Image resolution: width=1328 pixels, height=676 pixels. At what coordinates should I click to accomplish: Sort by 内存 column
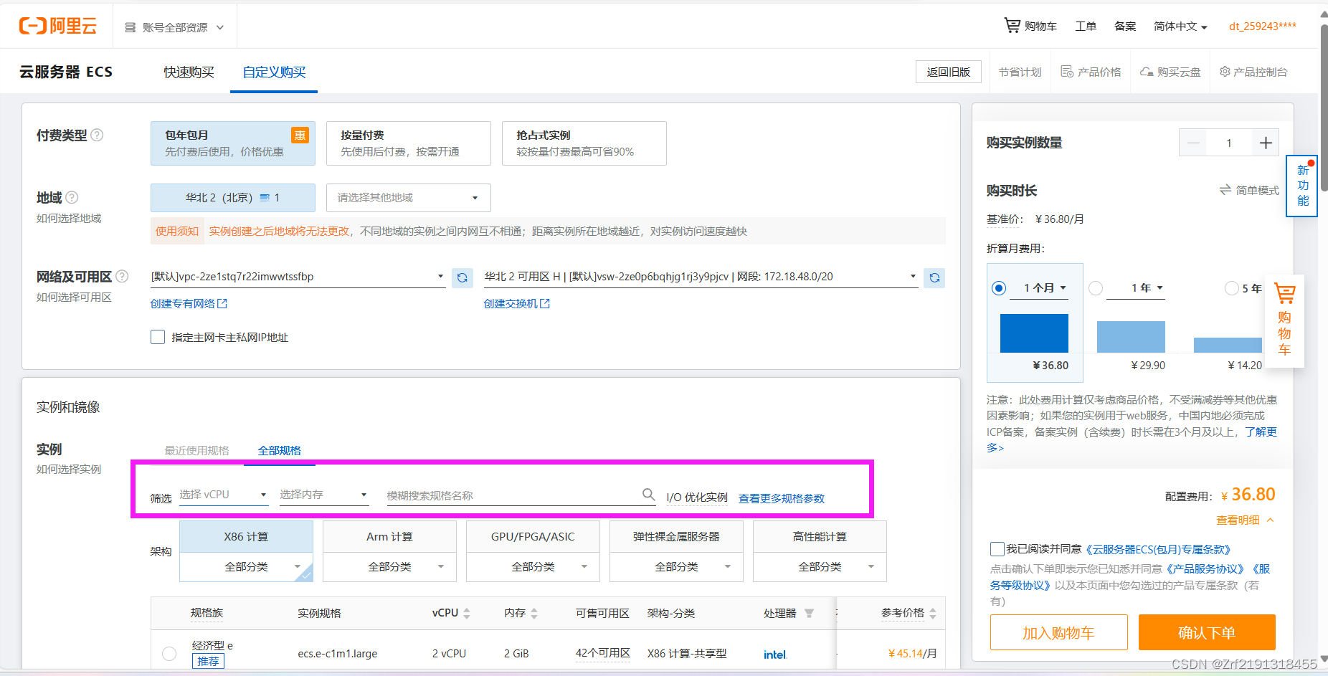coord(534,614)
